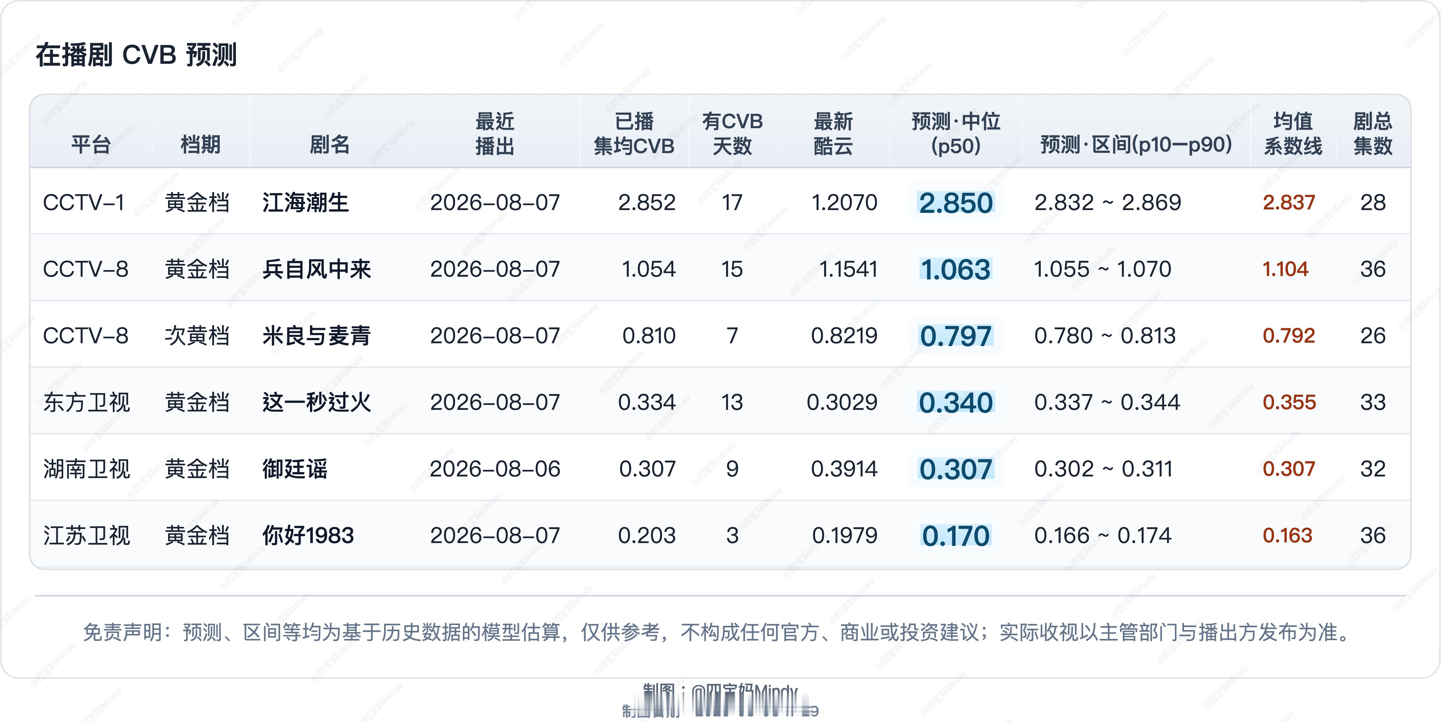Click predicted median value 2.850
The width and height of the screenshot is (1441, 722).
tap(955, 203)
